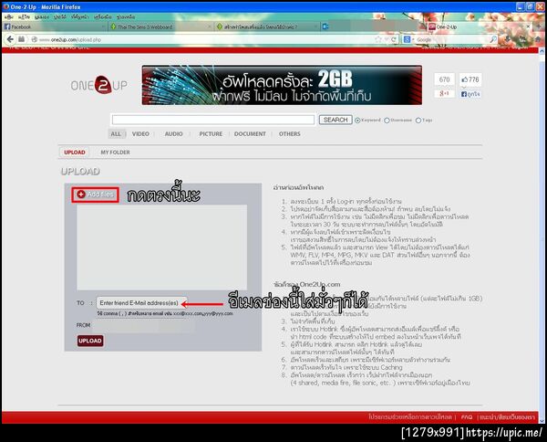Open the MY FOLDER tab
The height and width of the screenshot is (442, 547).
coord(115,153)
